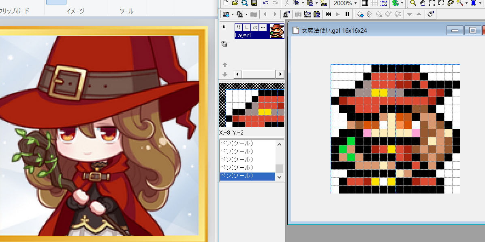Copy the current frame icon
The height and width of the screenshot is (242, 485).
pos(307,14)
